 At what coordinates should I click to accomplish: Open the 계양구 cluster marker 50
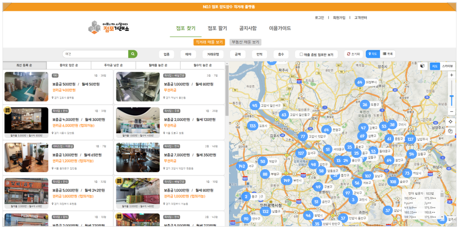[263, 161]
